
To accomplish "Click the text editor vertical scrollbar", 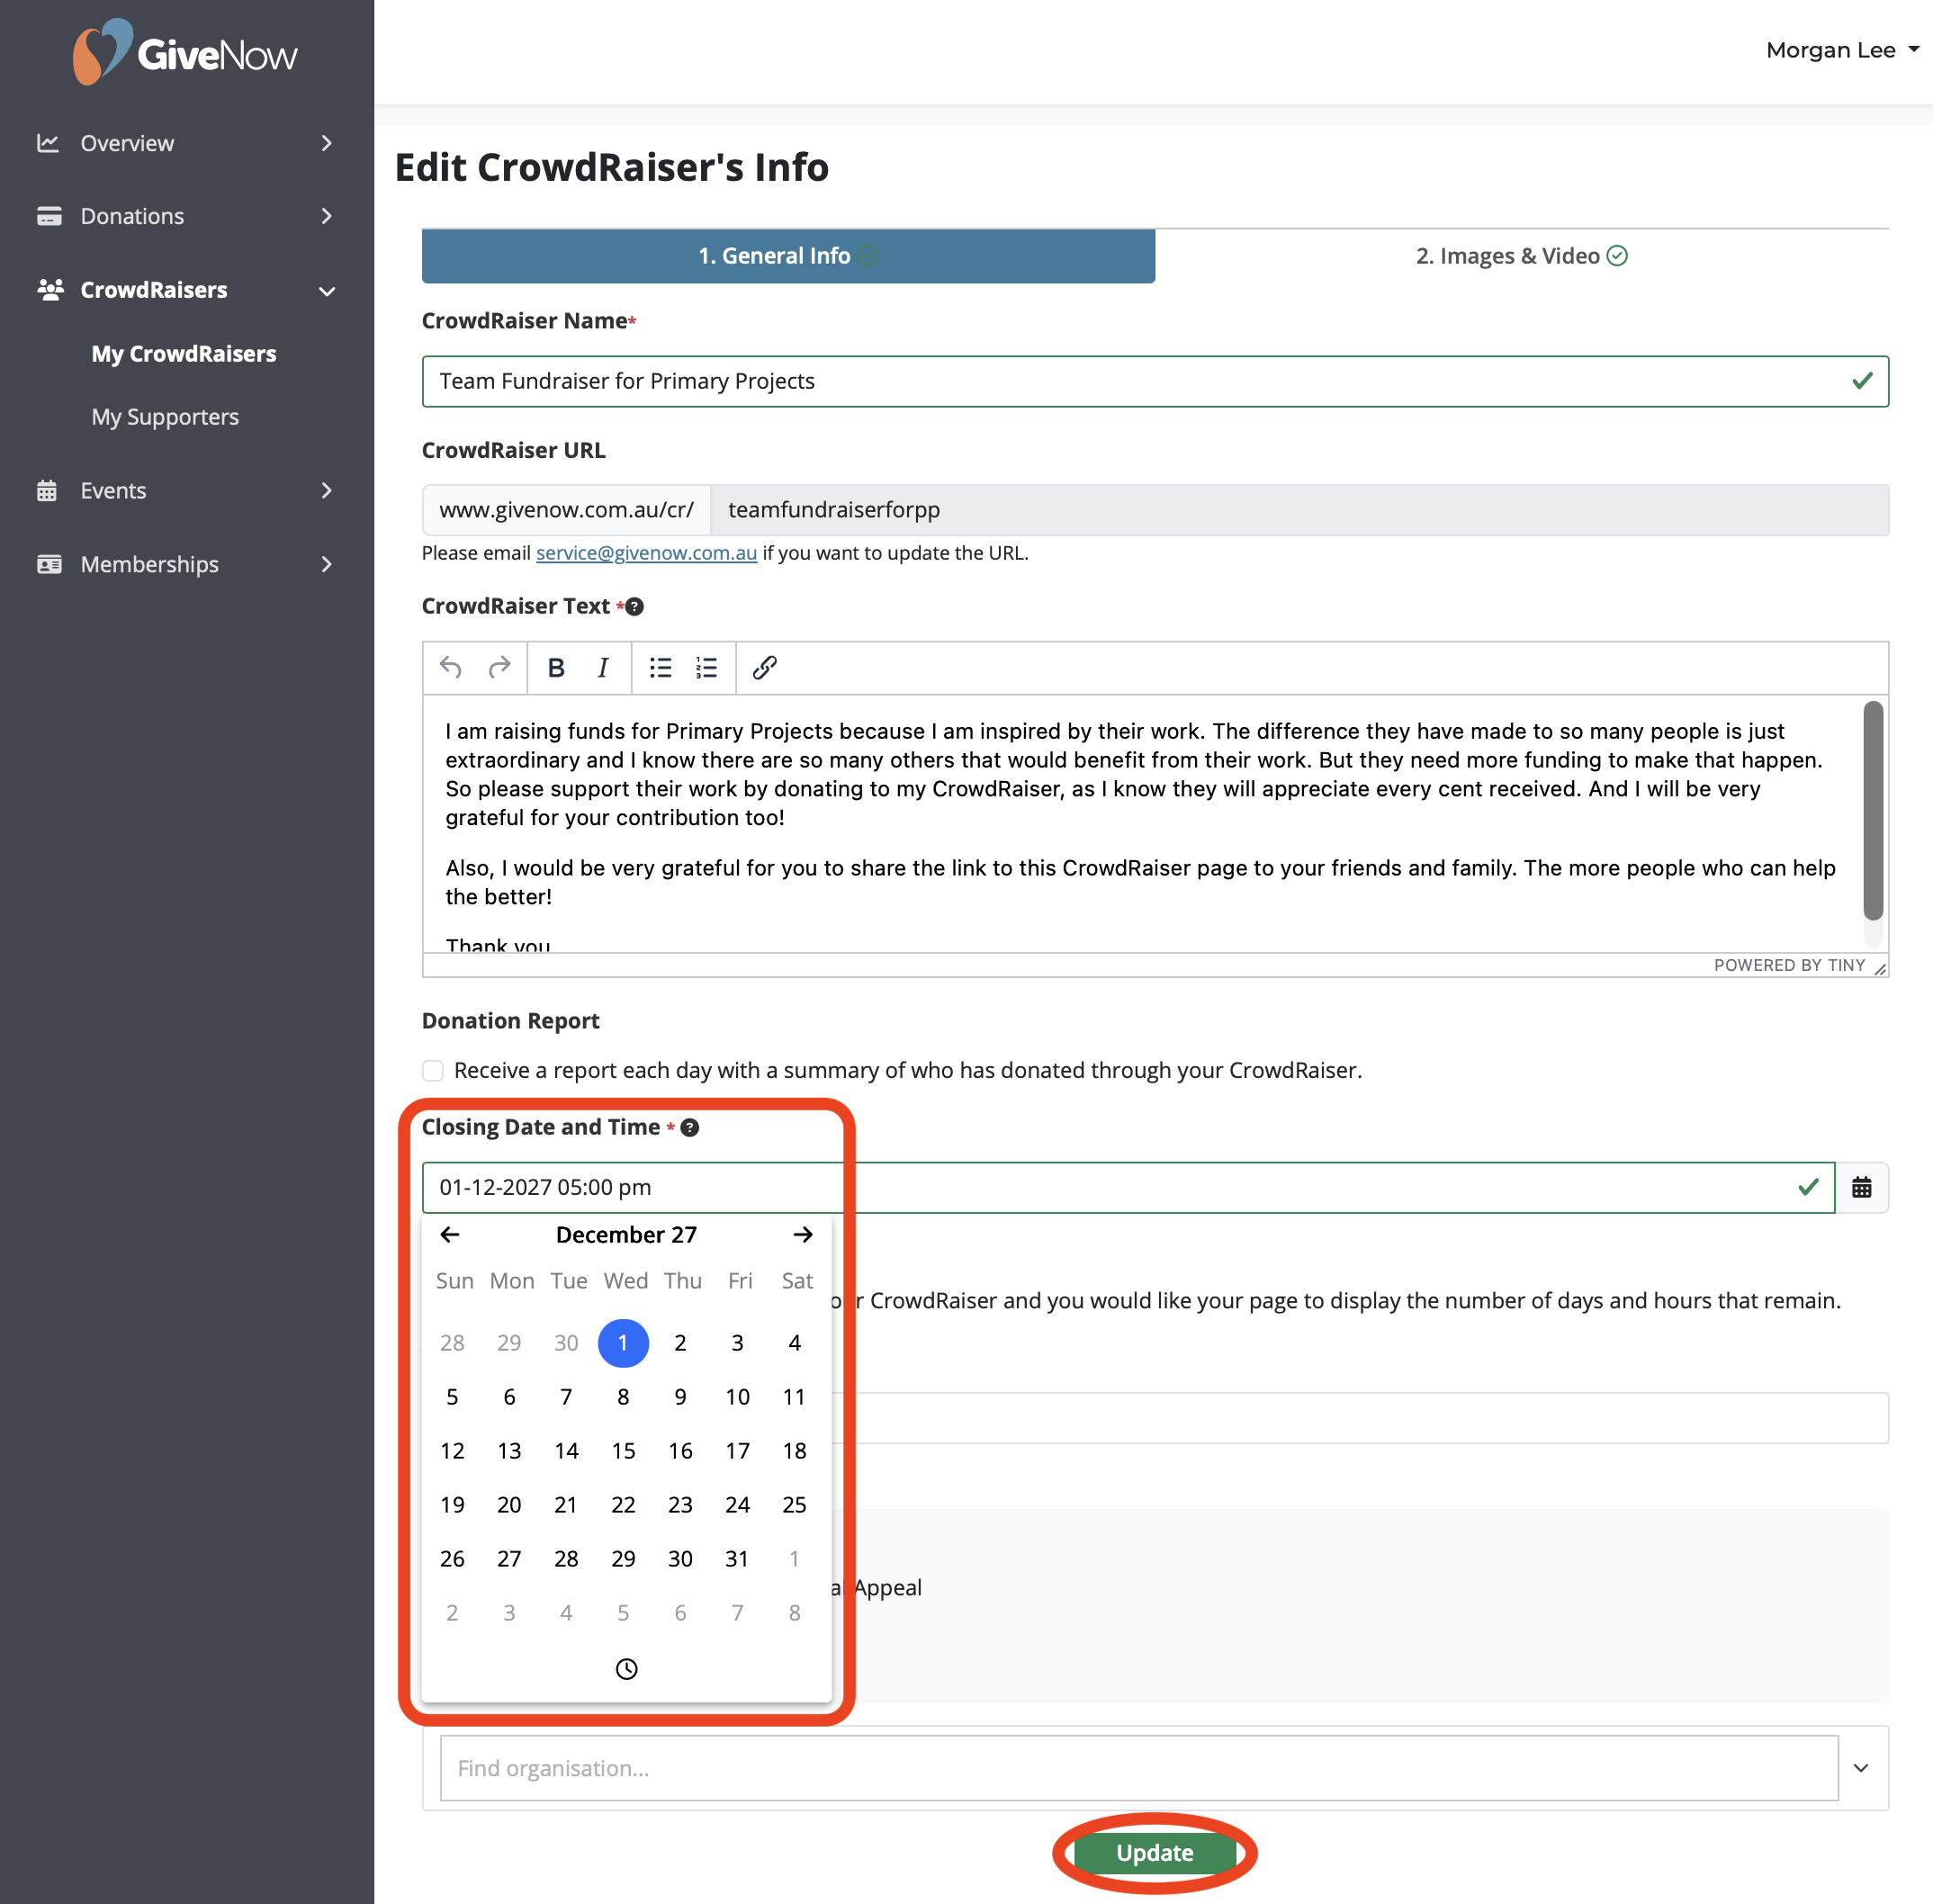I will coord(1873,810).
